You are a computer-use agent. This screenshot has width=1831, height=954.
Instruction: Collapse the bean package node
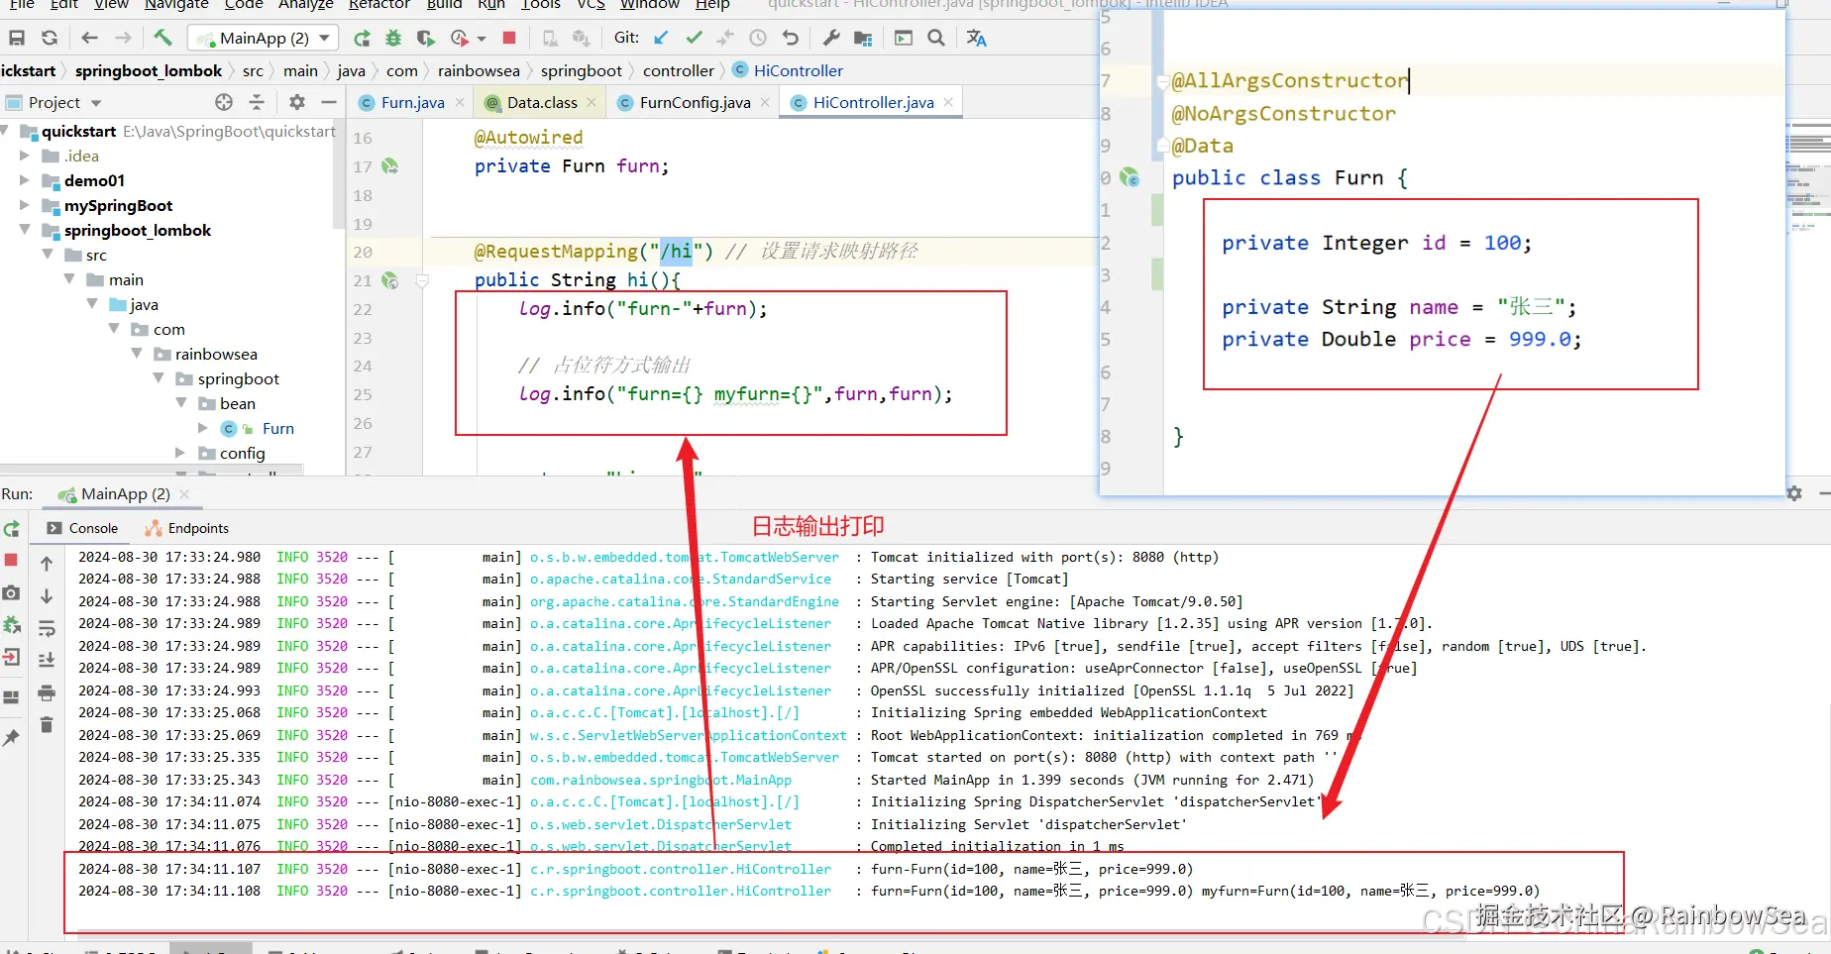[181, 403]
